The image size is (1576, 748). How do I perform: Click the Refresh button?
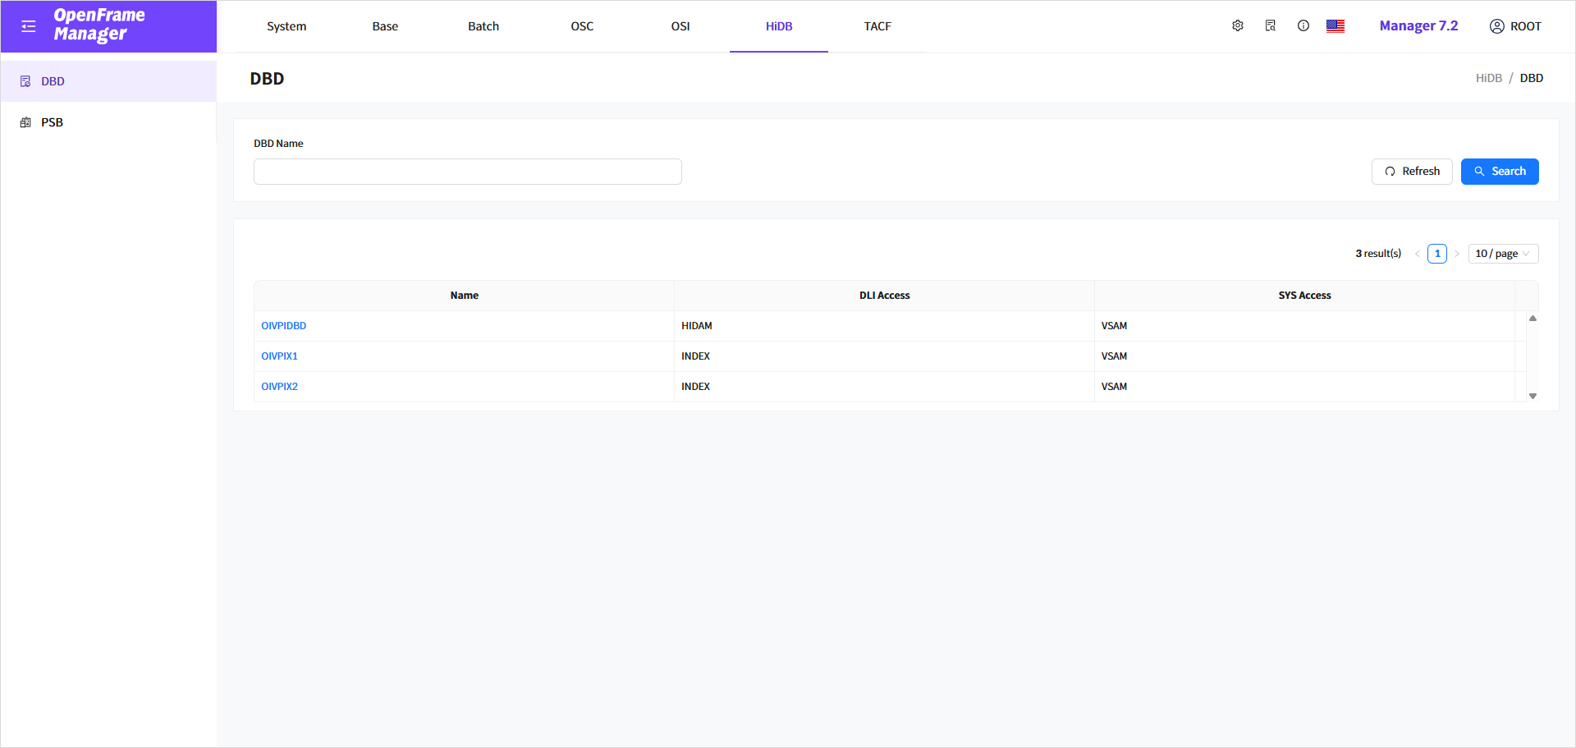coord(1412,172)
